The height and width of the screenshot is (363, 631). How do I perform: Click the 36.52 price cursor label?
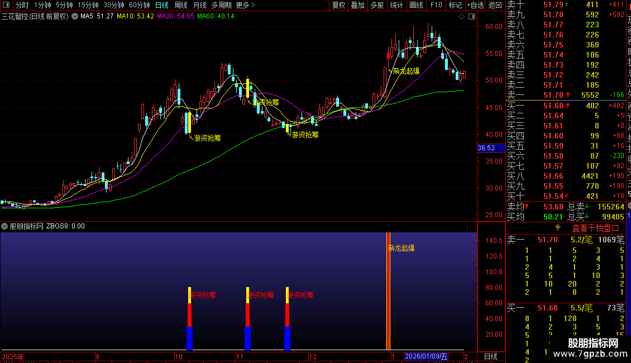click(x=491, y=148)
